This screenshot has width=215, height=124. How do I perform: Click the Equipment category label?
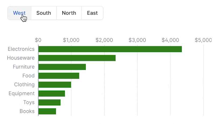21,94
